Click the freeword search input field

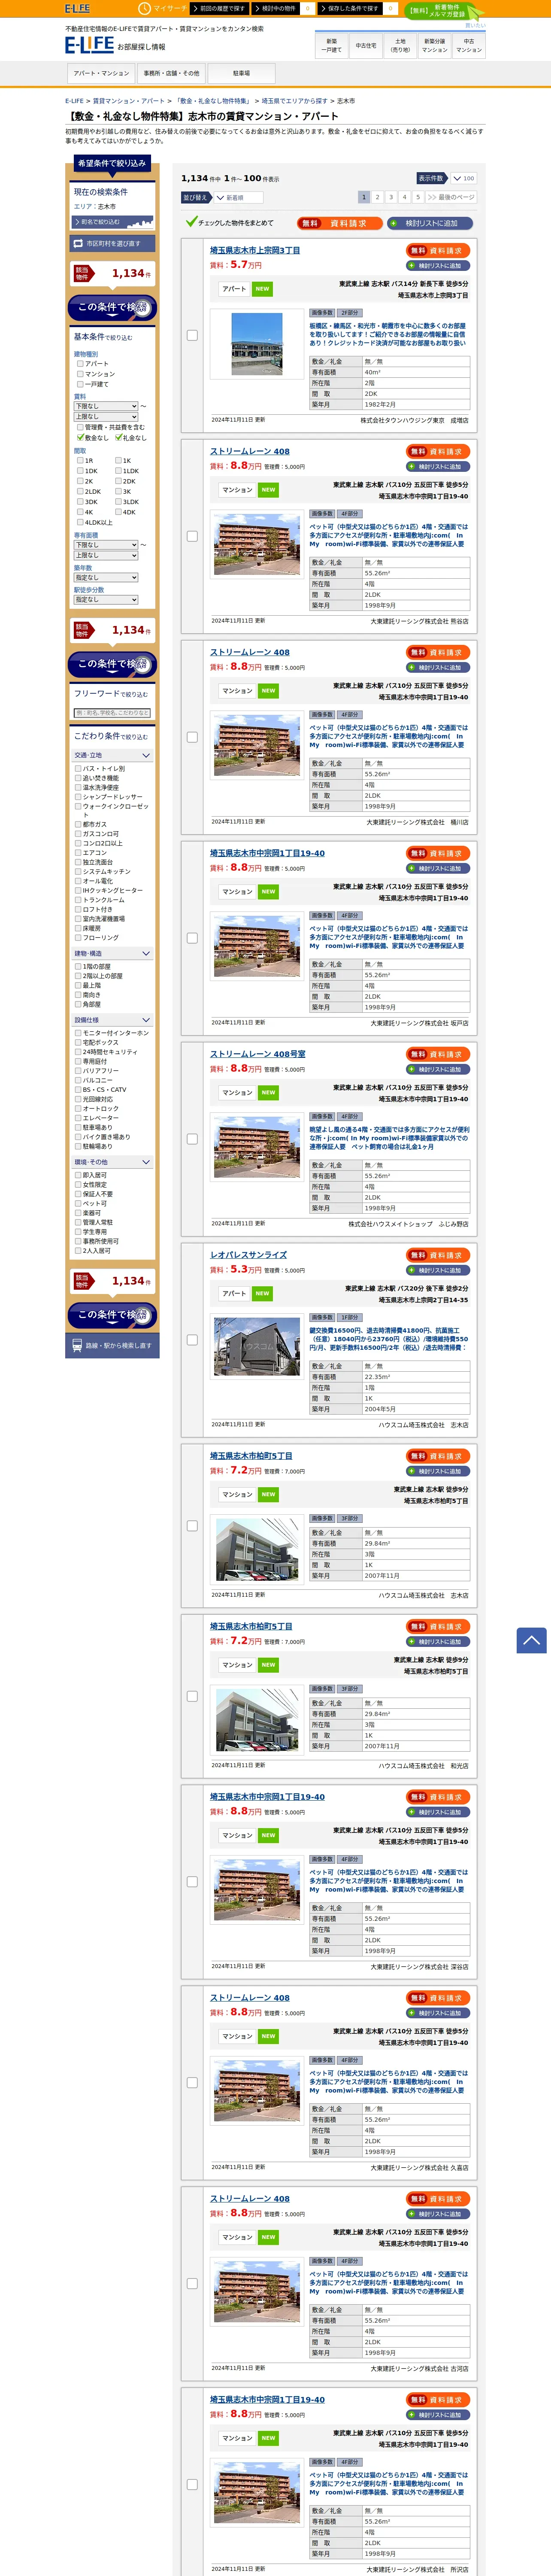(112, 713)
